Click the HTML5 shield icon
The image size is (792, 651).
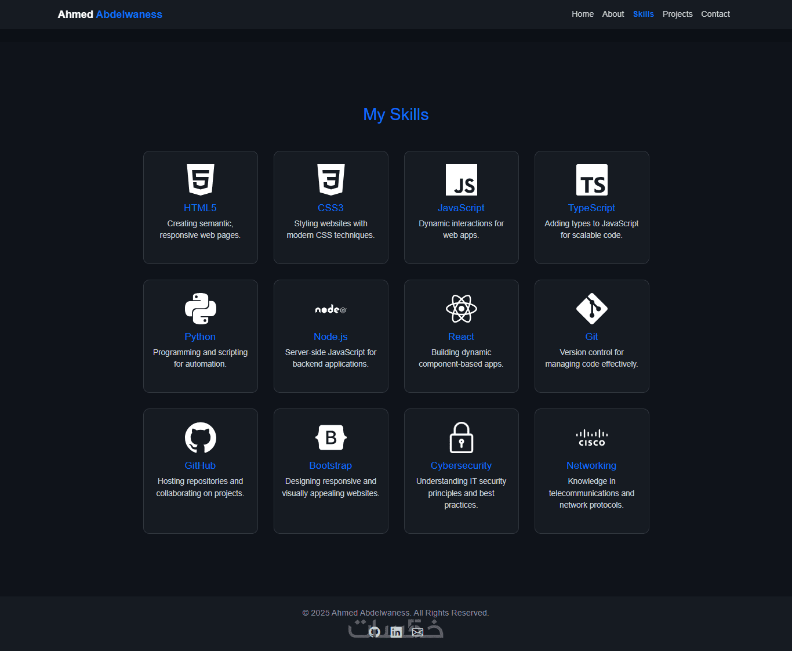tap(201, 180)
